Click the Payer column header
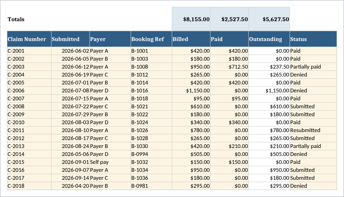 coord(110,39)
